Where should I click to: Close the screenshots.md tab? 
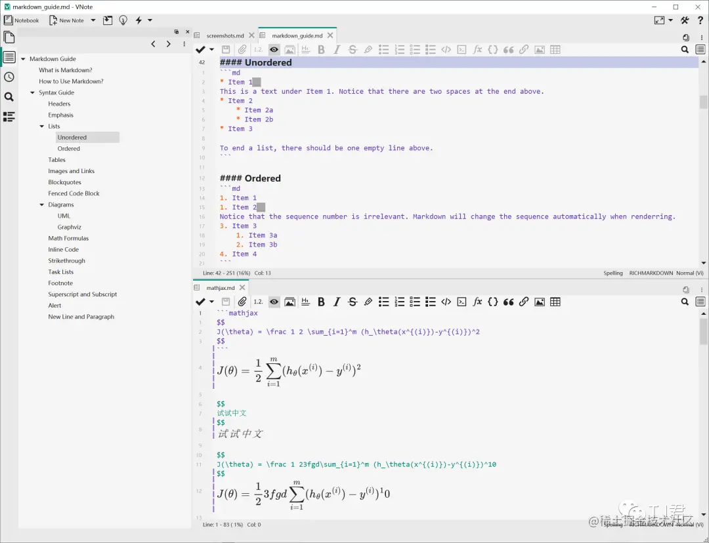[x=251, y=35]
